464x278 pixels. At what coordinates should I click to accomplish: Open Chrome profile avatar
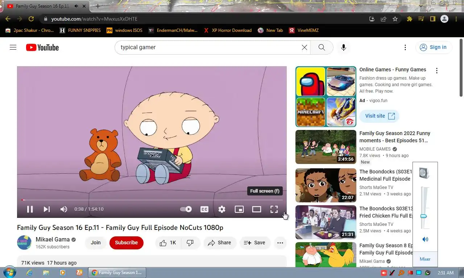point(444,19)
